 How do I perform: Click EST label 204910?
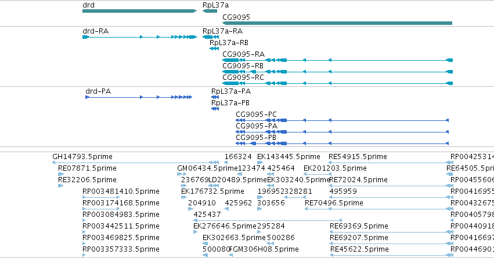pos(202,203)
